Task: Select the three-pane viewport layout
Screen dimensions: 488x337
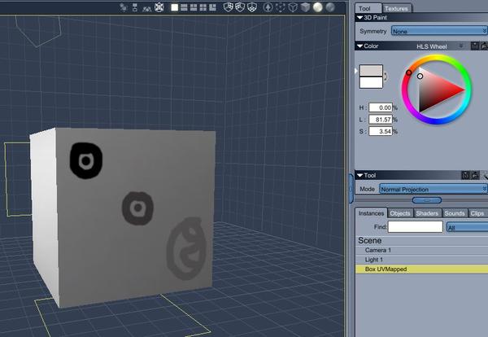Action: point(194,7)
